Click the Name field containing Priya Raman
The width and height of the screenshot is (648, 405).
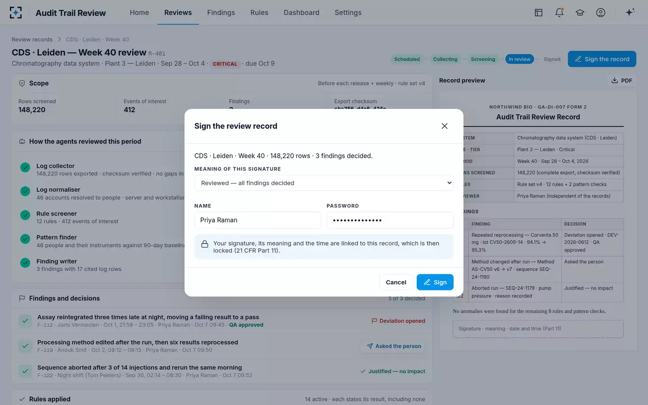click(x=257, y=220)
